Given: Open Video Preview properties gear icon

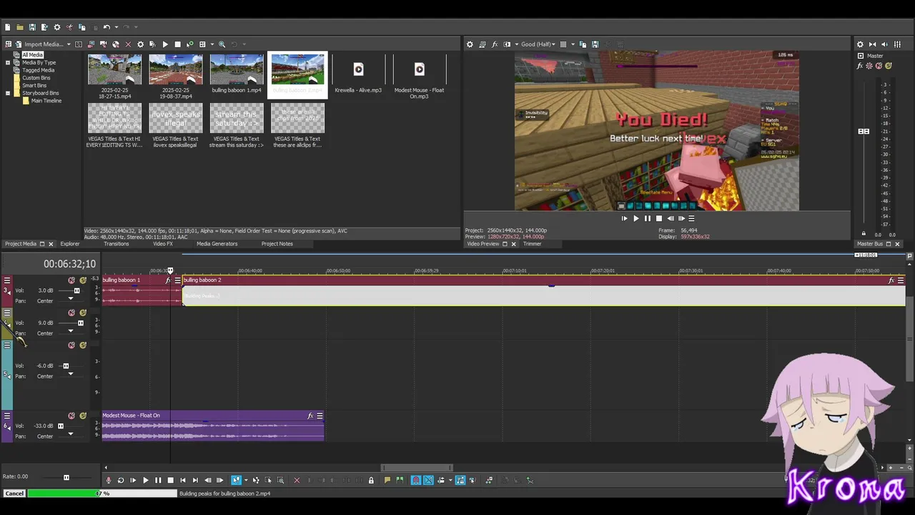Looking at the screenshot, I should pyautogui.click(x=470, y=44).
